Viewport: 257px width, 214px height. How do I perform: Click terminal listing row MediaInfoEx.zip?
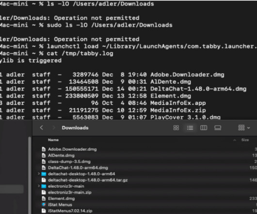103,110
